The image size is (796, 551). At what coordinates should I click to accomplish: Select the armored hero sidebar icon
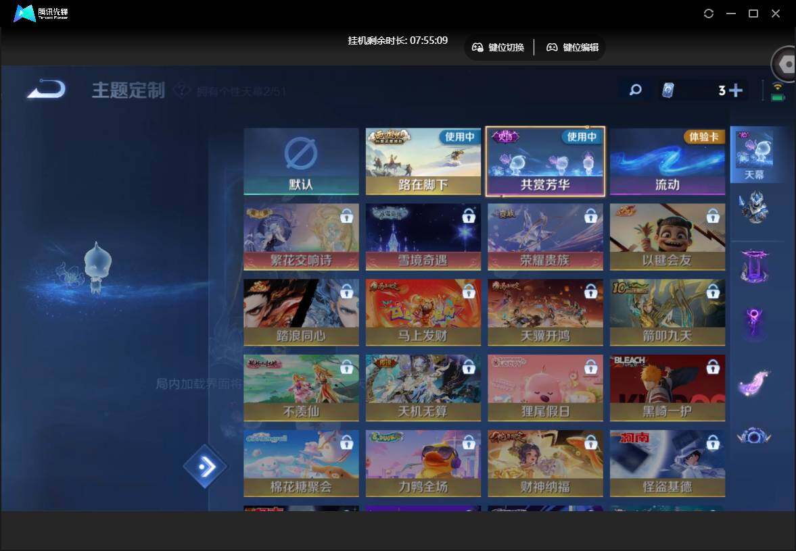[x=754, y=207]
